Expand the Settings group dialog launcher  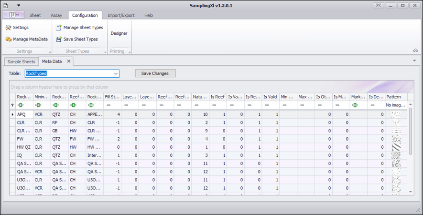coord(50,52)
